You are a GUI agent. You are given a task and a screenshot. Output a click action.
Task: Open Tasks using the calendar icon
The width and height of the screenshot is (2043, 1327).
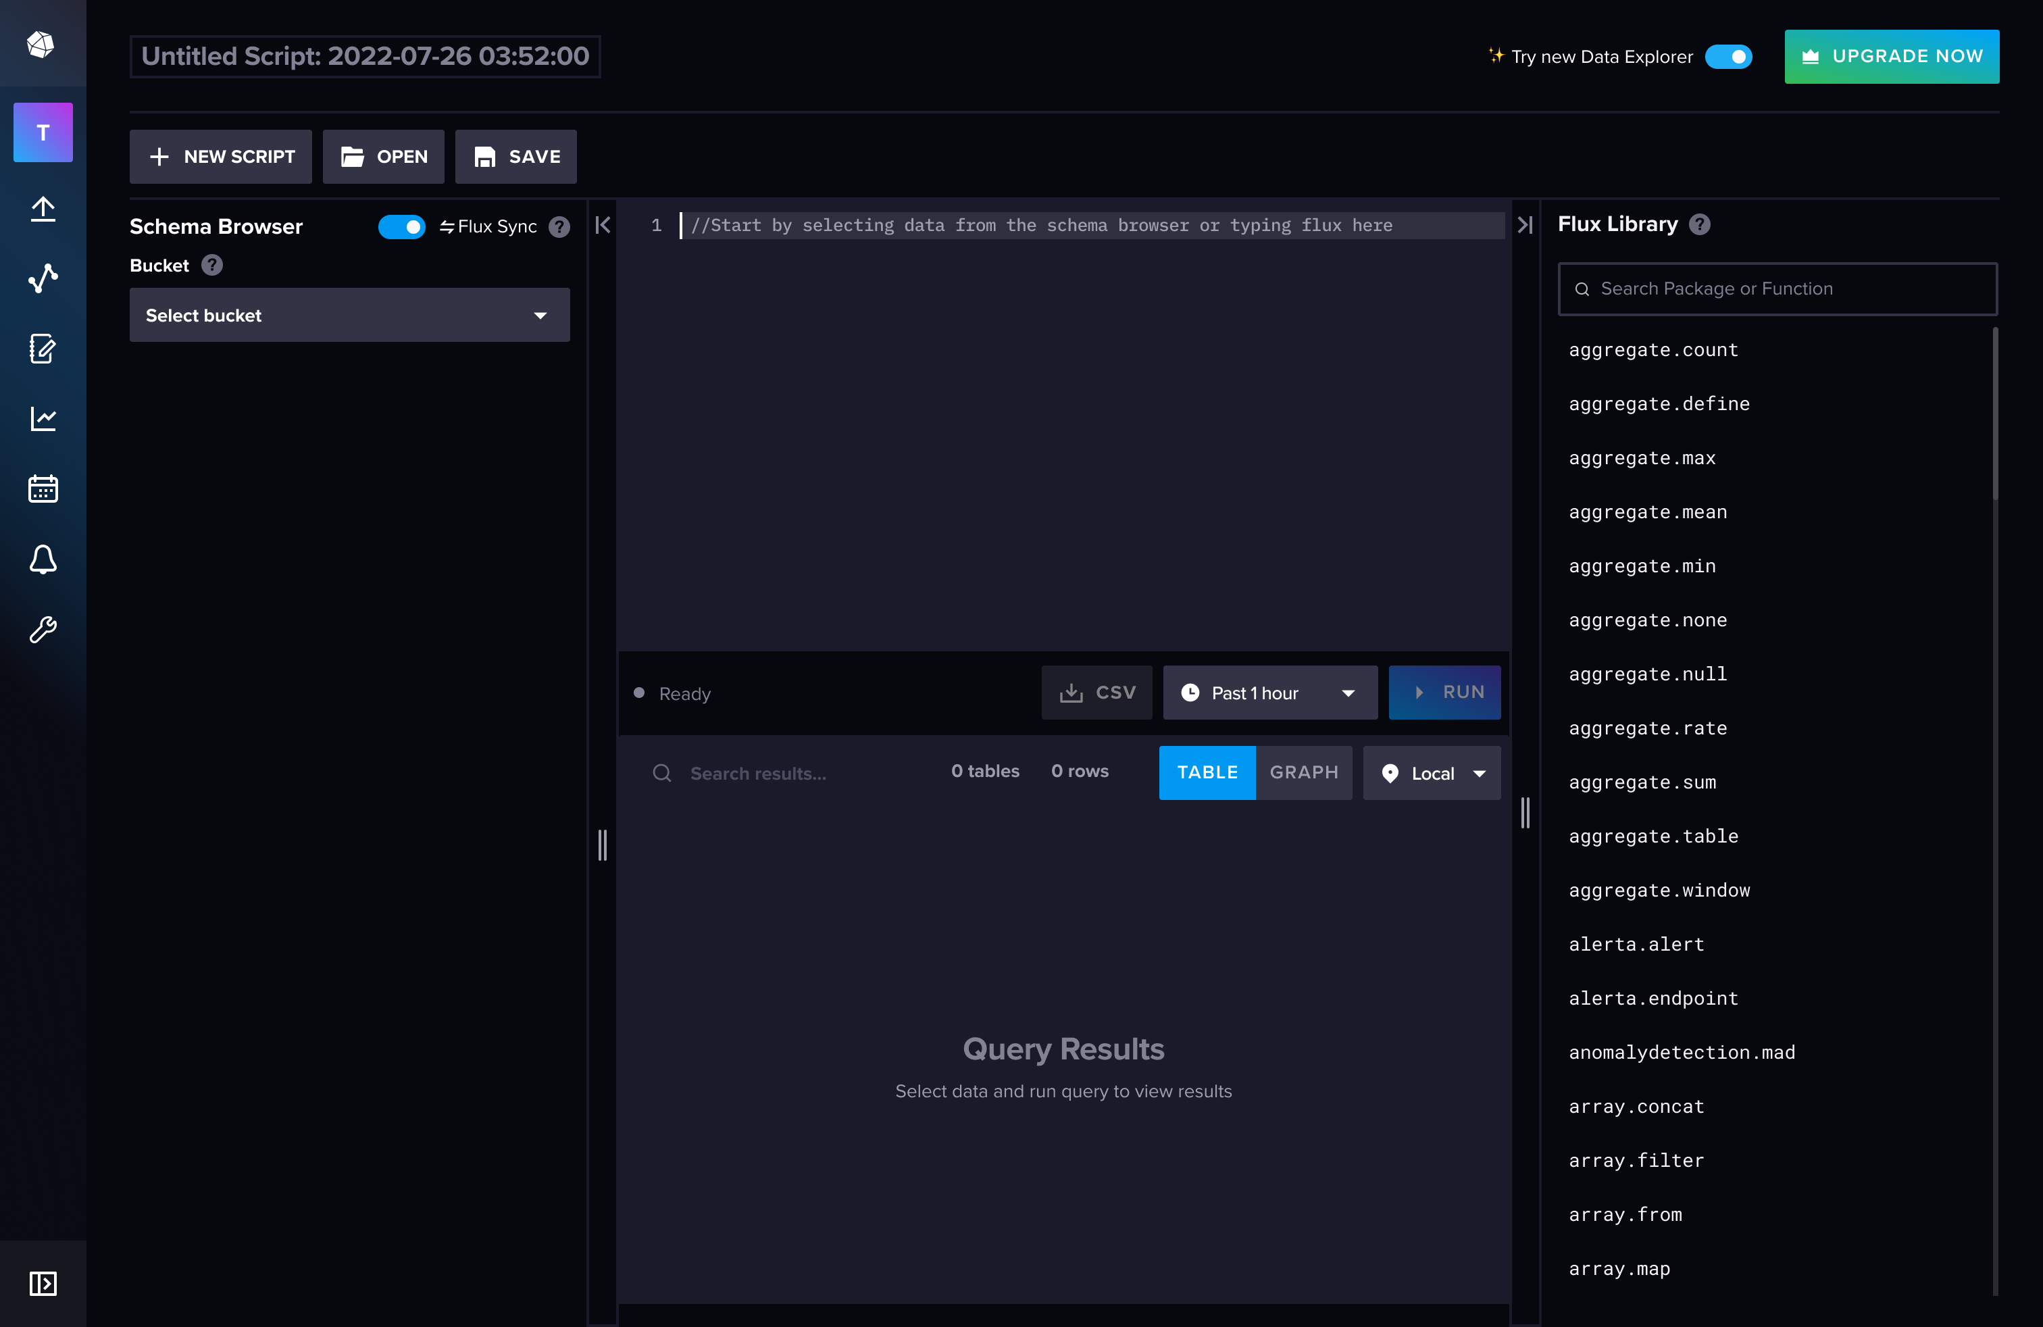(43, 489)
